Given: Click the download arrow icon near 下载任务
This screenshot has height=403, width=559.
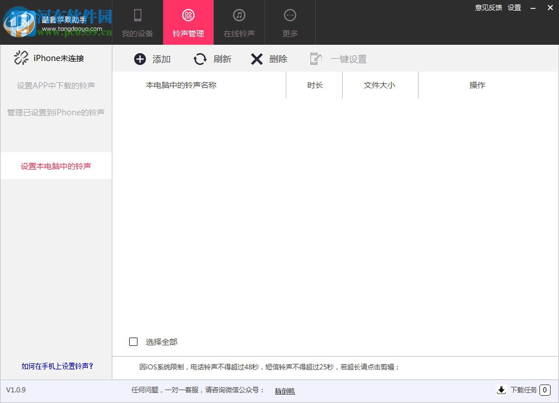Looking at the screenshot, I should point(501,390).
